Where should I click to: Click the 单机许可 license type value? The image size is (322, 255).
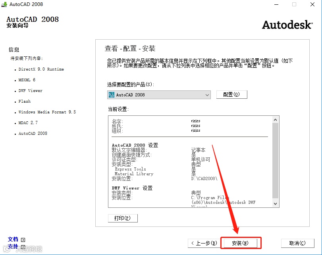201,159
